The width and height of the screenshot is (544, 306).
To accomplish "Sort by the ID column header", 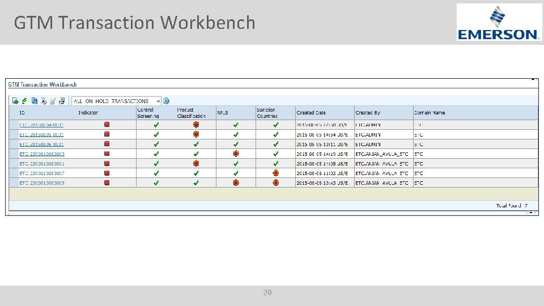I will click(22, 113).
